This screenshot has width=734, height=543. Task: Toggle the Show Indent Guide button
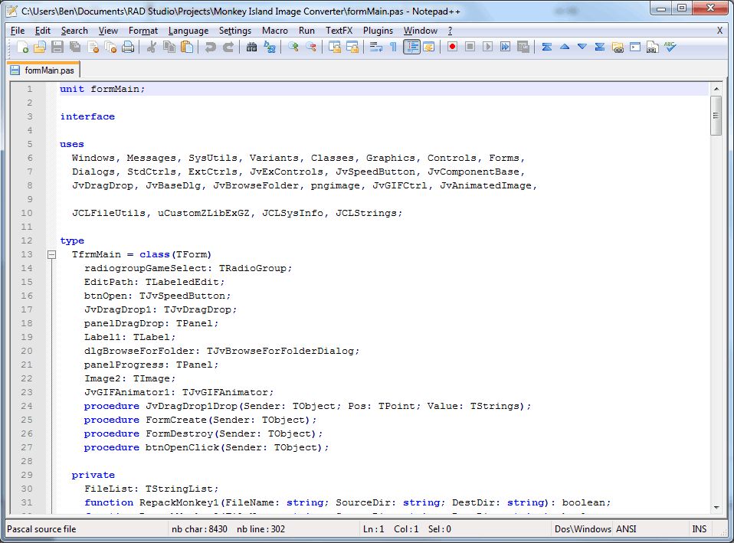[411, 47]
